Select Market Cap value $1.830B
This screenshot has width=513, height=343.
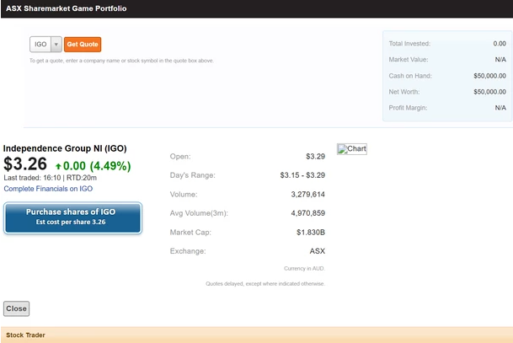[x=311, y=232]
